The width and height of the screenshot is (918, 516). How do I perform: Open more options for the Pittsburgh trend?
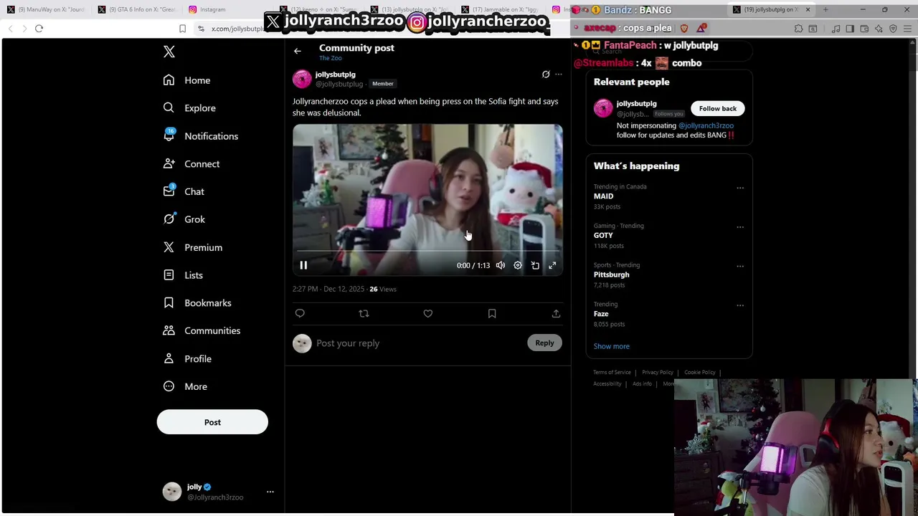tap(740, 266)
